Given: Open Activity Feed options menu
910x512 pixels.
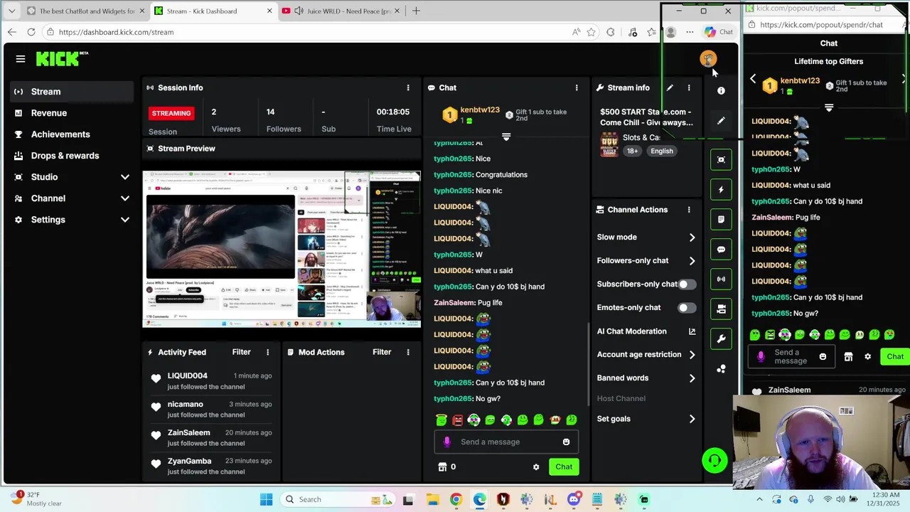Looking at the screenshot, I should pyautogui.click(x=268, y=352).
